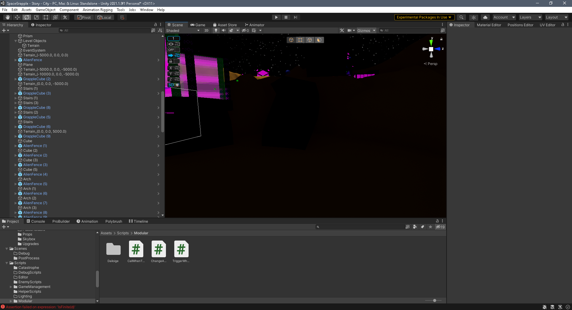Open Unity cloud services icon
The width and height of the screenshot is (572, 310).
click(485, 17)
